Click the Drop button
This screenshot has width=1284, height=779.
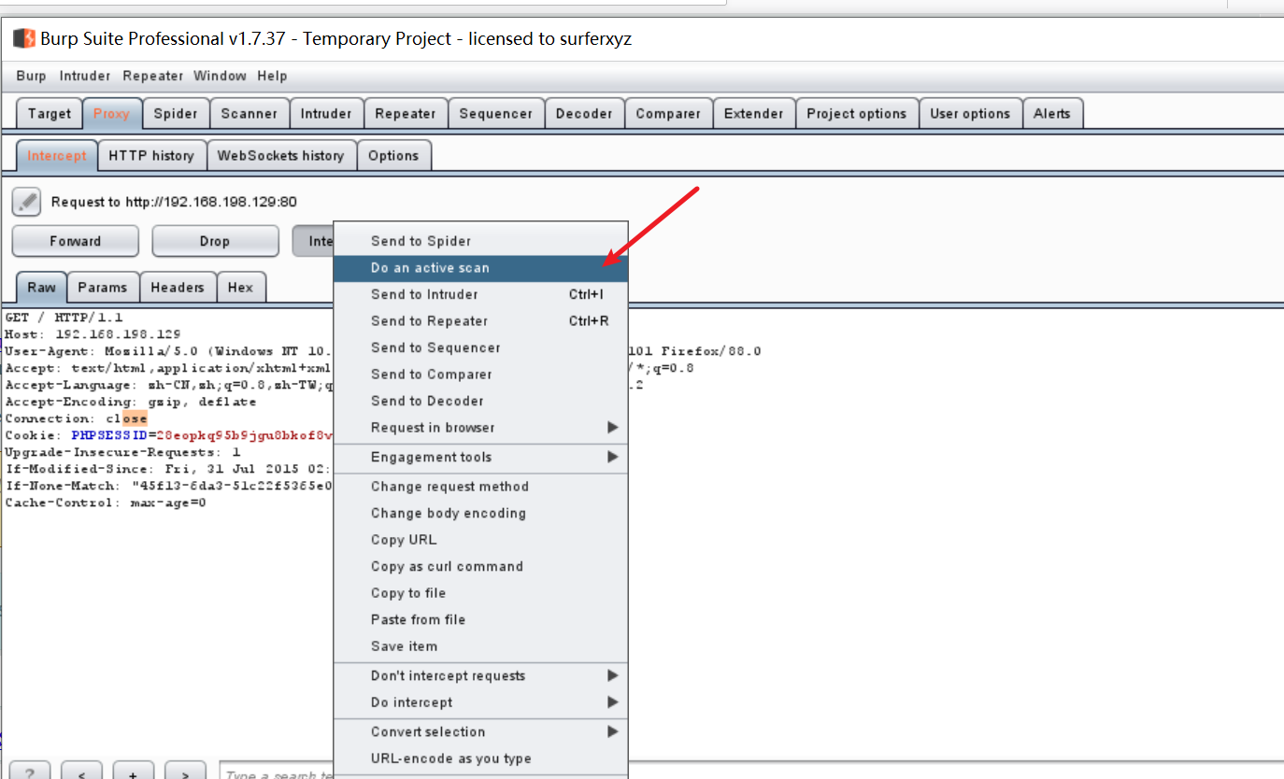click(215, 241)
